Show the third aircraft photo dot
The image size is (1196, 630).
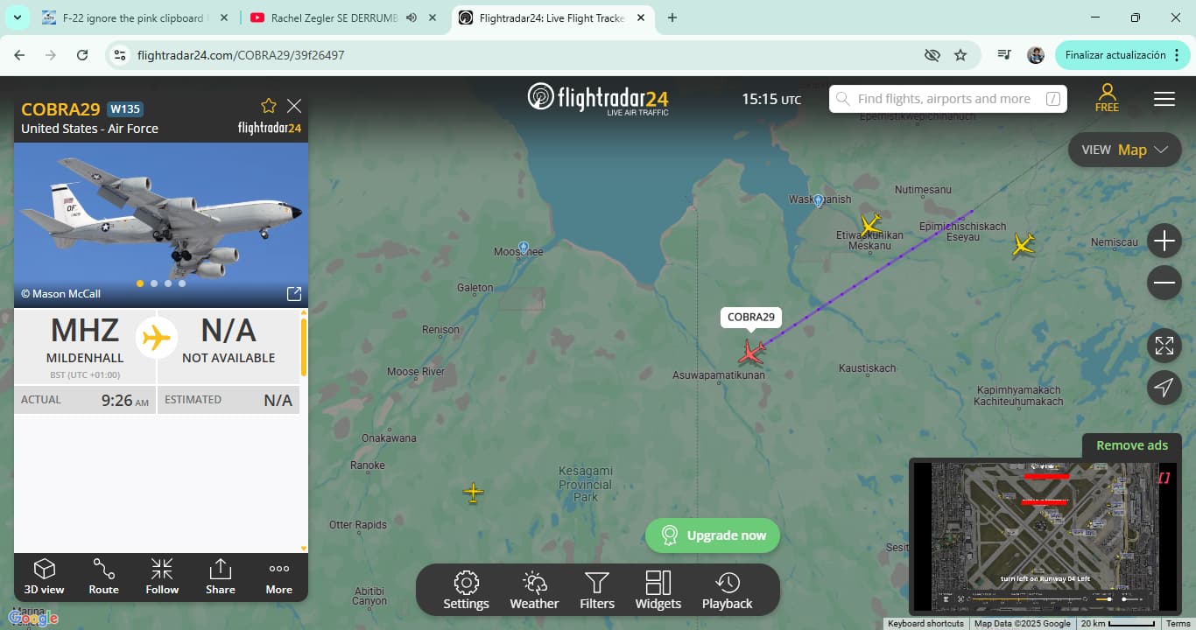point(168,283)
